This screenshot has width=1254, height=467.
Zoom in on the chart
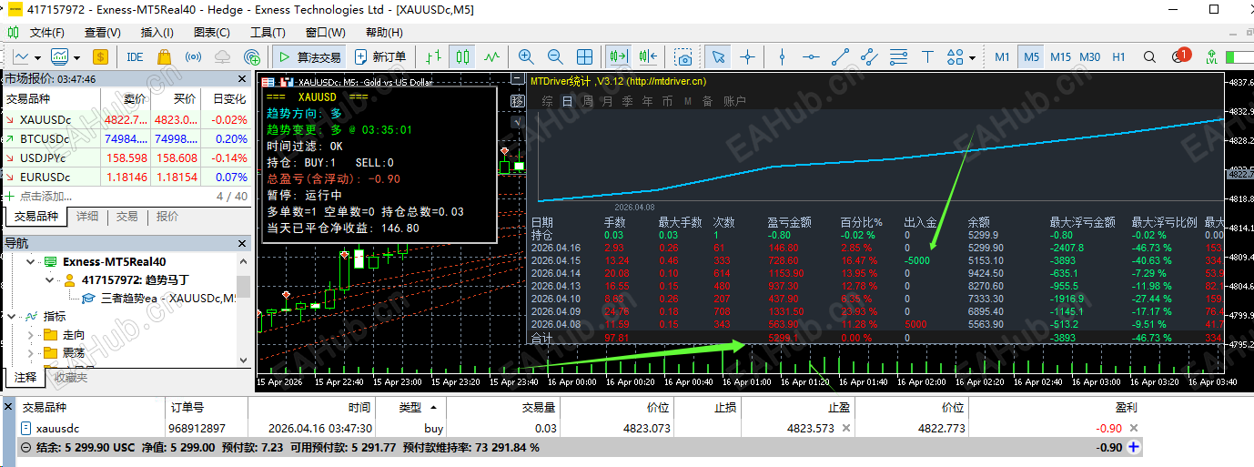[x=525, y=56]
